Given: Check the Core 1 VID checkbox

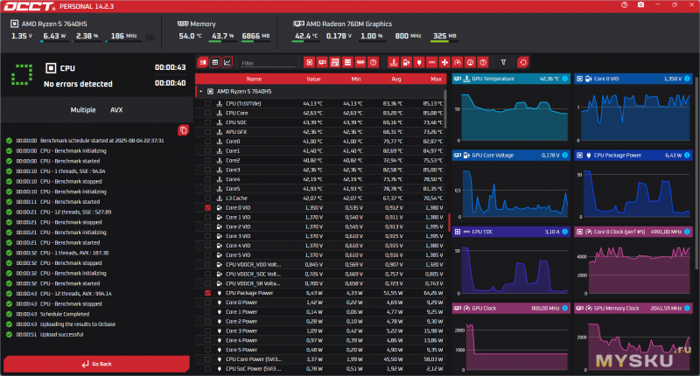Looking at the screenshot, I should coord(207,217).
